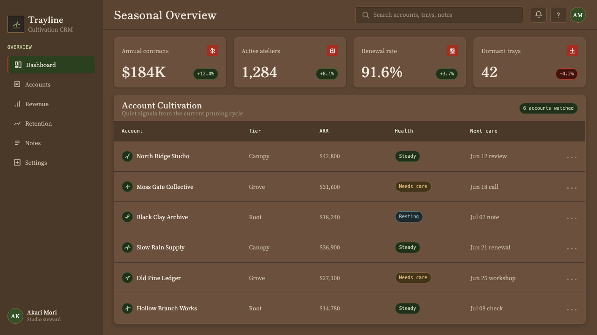This screenshot has height=335, width=597.
Task: Click North Ridge Studio's round icon
Action: pyautogui.click(x=127, y=156)
